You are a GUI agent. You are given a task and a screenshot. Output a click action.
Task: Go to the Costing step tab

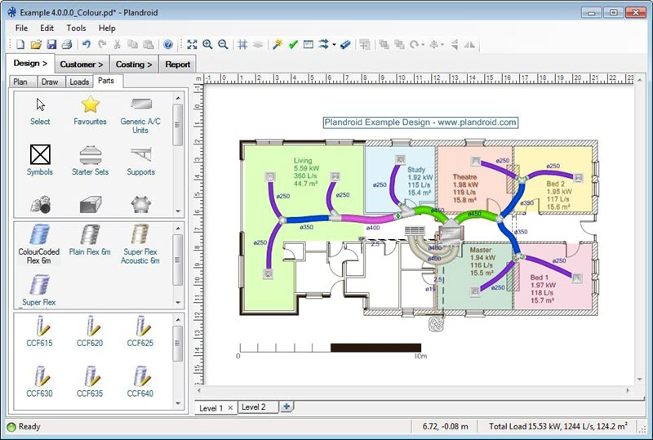(x=134, y=64)
